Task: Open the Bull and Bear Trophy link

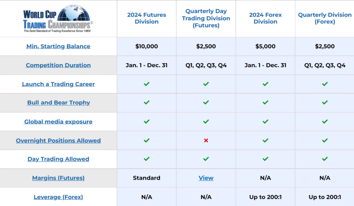Action: (58, 103)
